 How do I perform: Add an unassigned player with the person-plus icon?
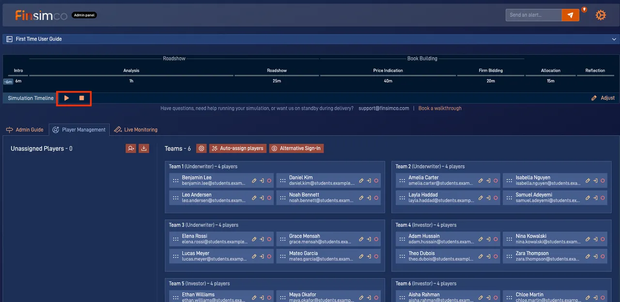131,149
